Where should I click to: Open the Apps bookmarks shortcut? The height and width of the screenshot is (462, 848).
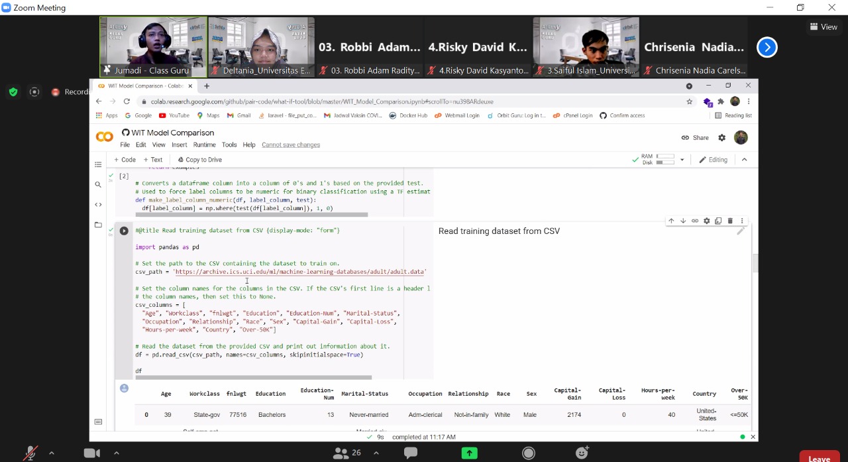pos(107,115)
